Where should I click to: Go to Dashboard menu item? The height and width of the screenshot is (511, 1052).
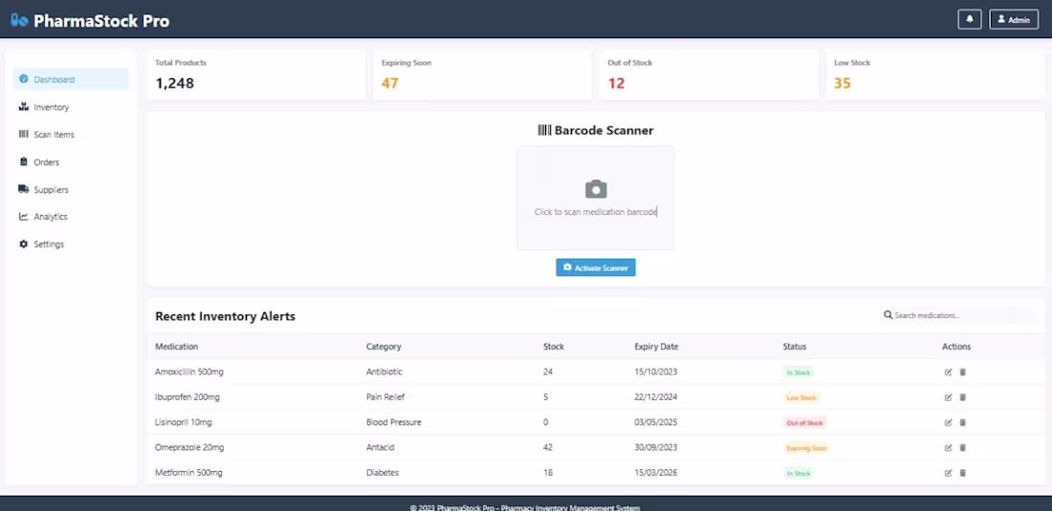(71, 79)
